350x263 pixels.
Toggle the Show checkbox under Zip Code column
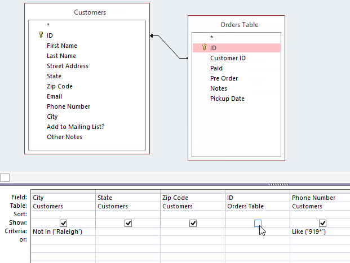pyautogui.click(x=193, y=223)
